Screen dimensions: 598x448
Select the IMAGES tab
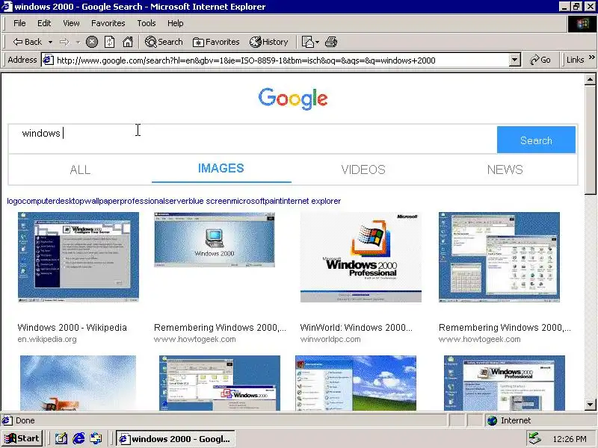(221, 169)
